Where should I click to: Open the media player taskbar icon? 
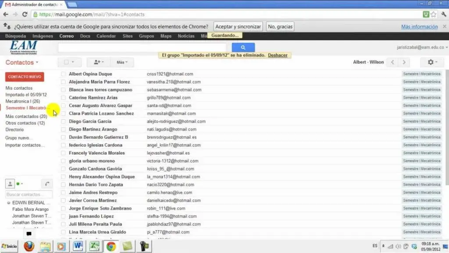click(x=61, y=246)
